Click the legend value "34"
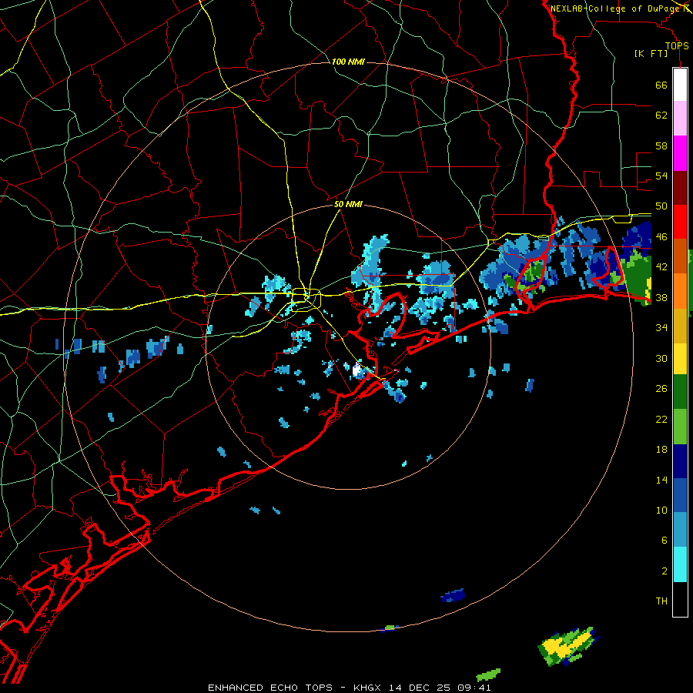Image resolution: width=693 pixels, height=693 pixels. point(661,327)
